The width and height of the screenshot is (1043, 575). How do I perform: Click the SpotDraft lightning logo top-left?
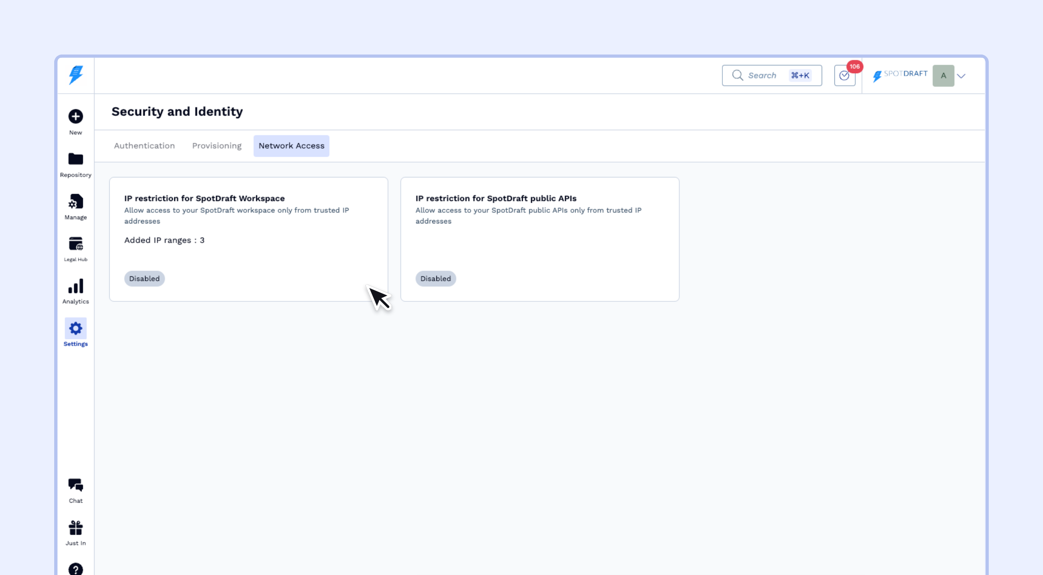76,75
